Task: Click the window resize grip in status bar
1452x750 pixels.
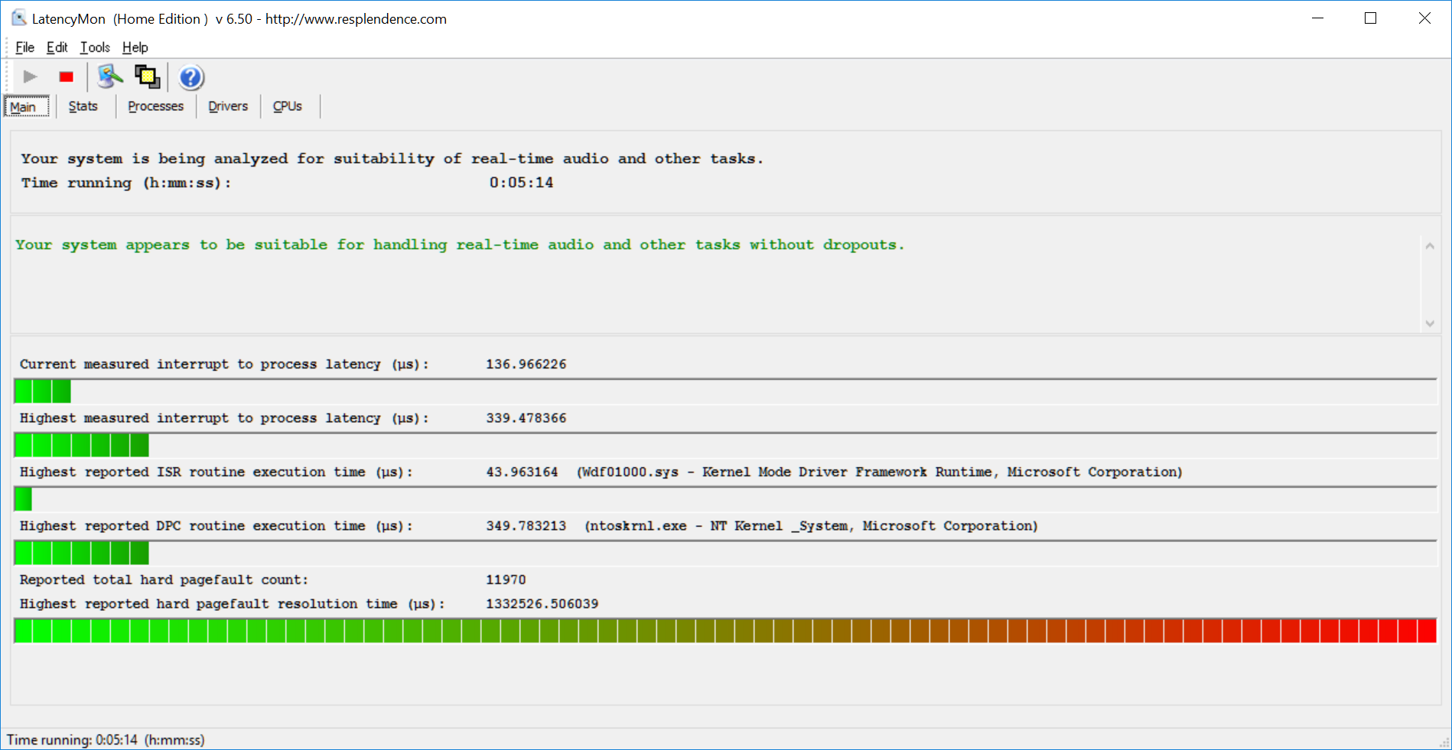Action: tap(1444, 742)
